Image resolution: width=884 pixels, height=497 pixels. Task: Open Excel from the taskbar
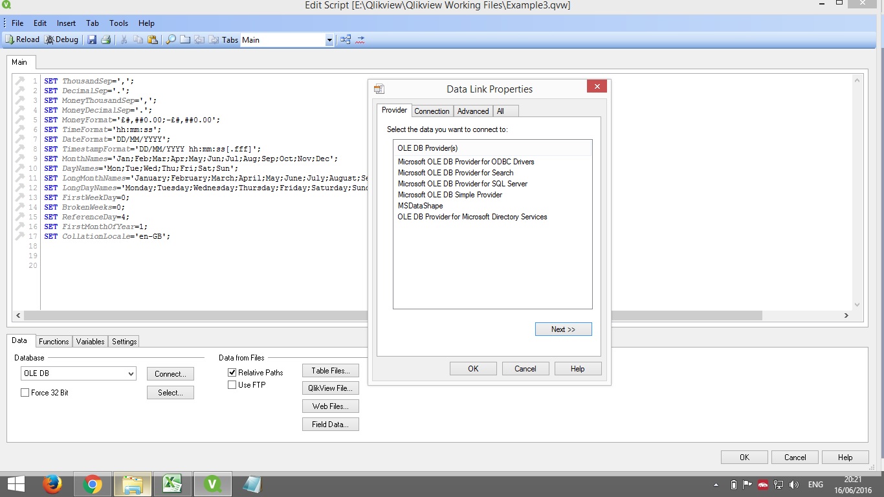point(172,485)
